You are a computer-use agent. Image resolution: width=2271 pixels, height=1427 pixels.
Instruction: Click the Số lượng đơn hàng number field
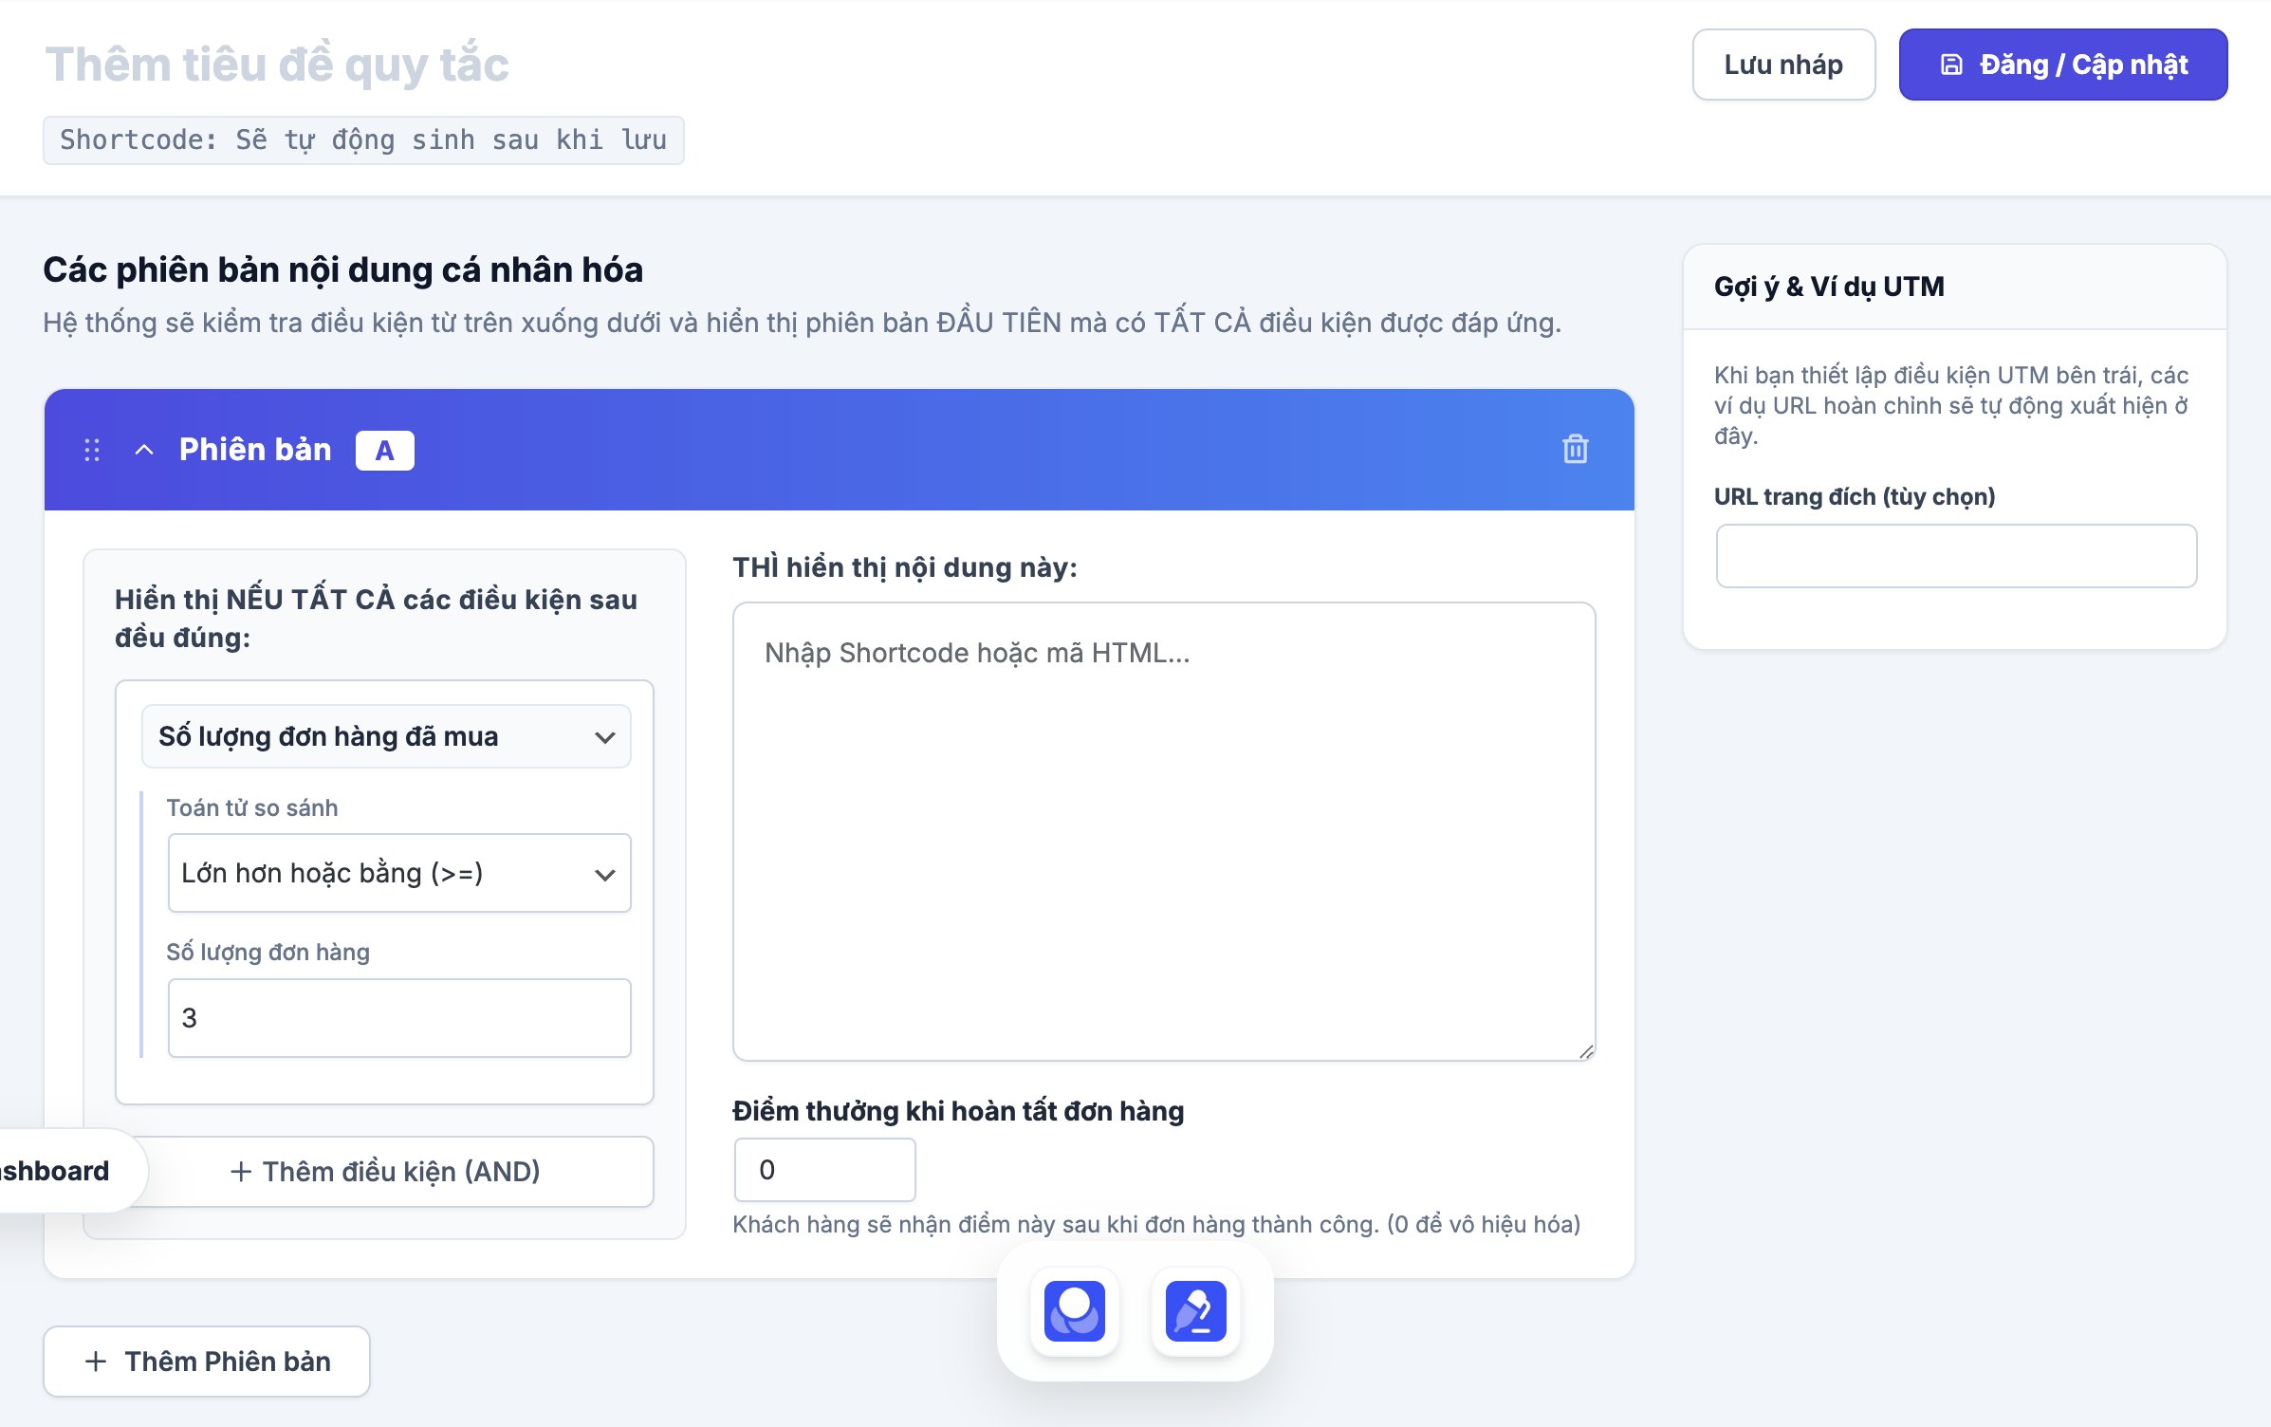click(399, 1018)
